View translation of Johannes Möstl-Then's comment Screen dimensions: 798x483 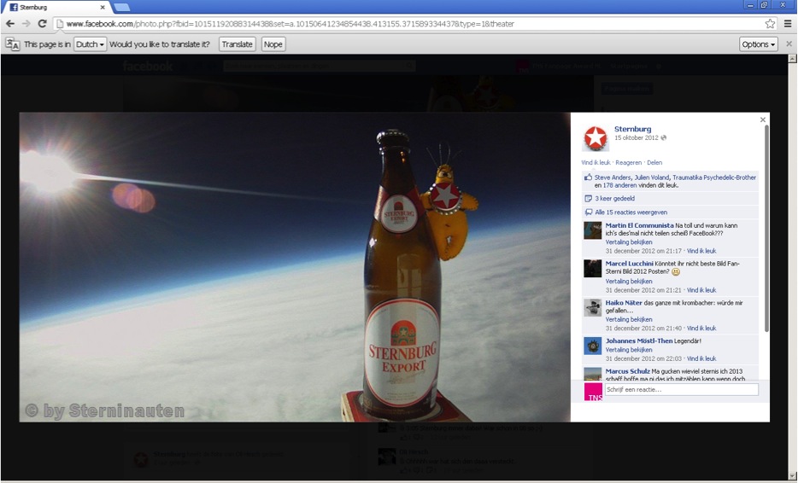[x=629, y=350]
